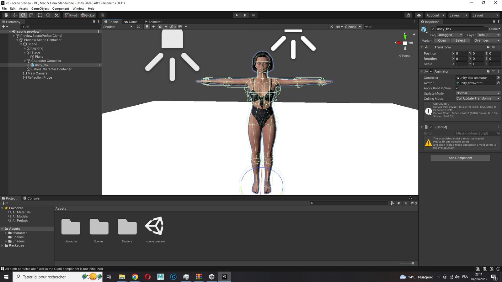
Task: Select the Hand tool in toolbar
Action: [x=6, y=15]
